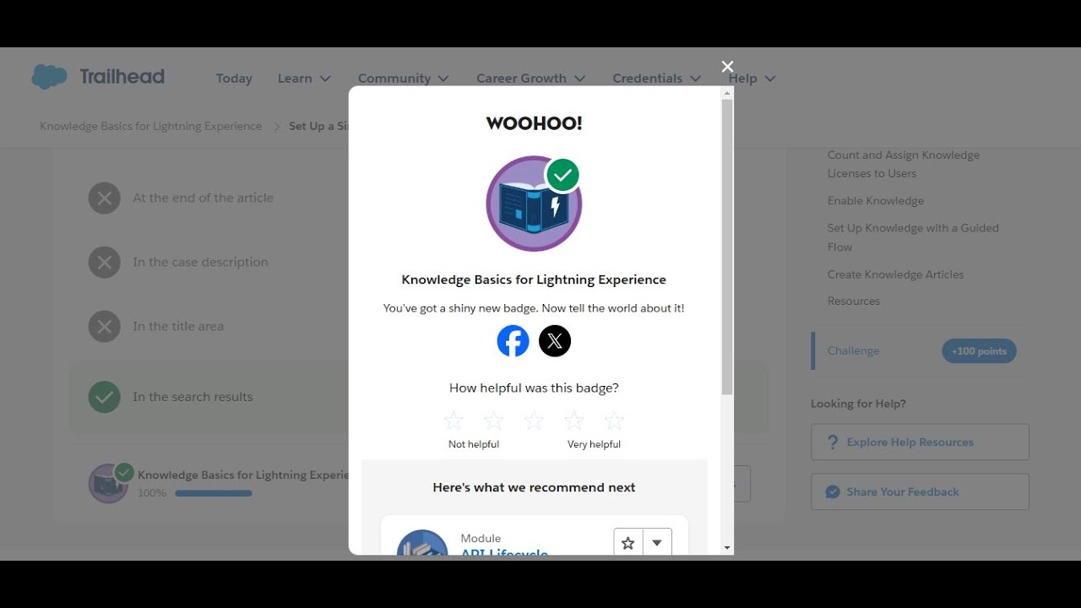Image resolution: width=1081 pixels, height=608 pixels.
Task: Open Knowledge Basics for Lightning Experience breadcrumb
Action: 151,126
